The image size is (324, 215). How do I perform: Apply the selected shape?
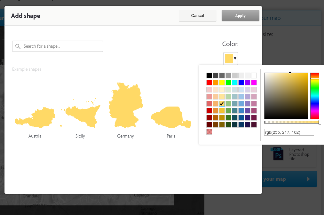240,16
